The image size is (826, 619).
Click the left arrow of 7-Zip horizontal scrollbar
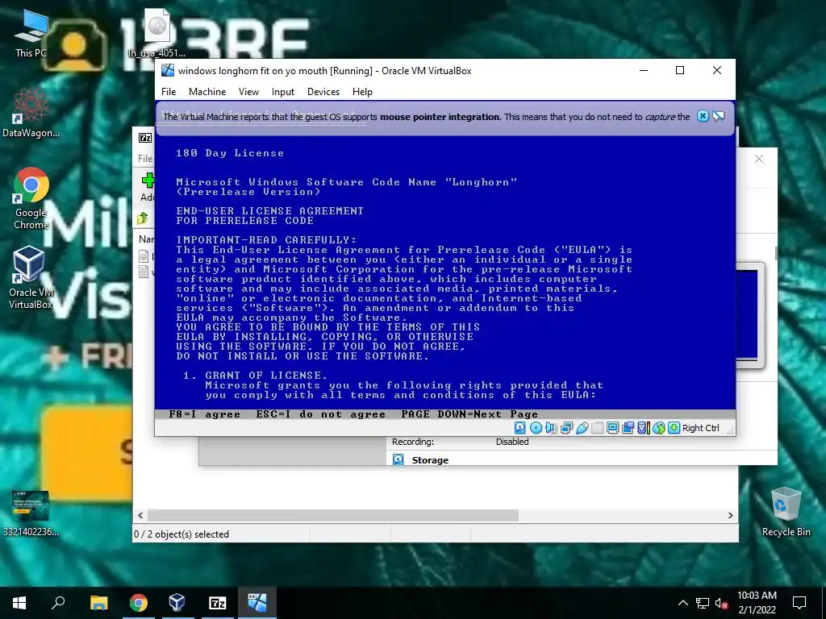click(x=140, y=515)
